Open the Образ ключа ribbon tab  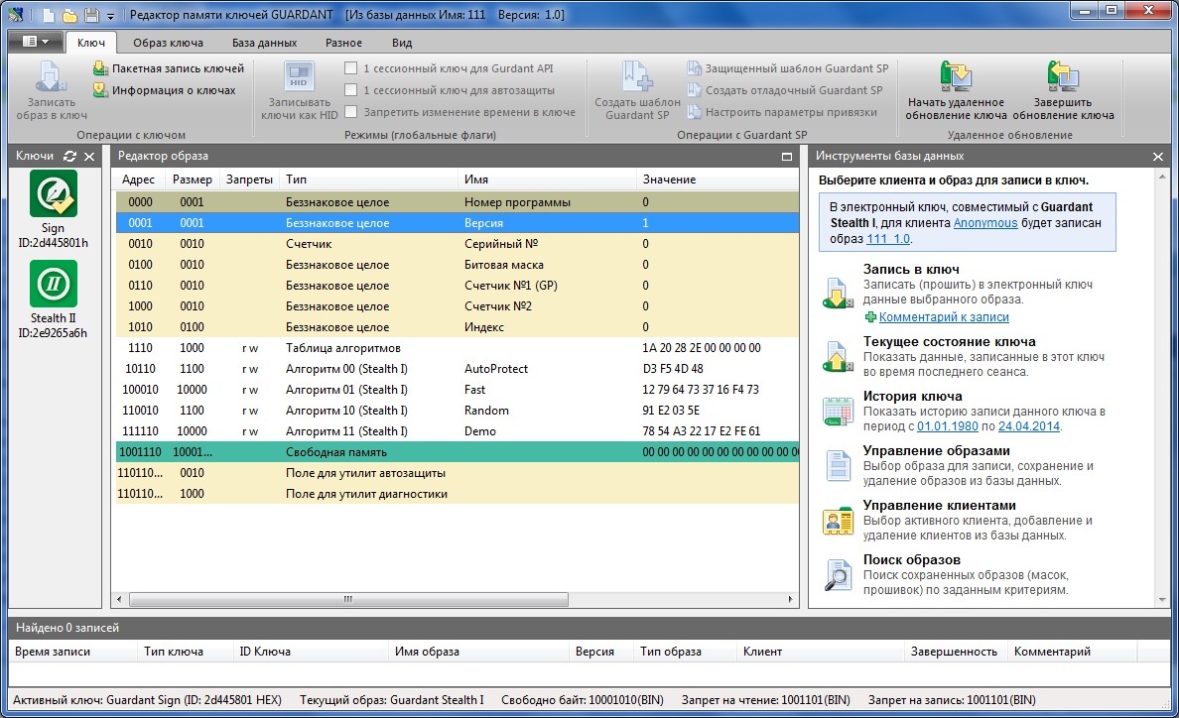[x=168, y=43]
